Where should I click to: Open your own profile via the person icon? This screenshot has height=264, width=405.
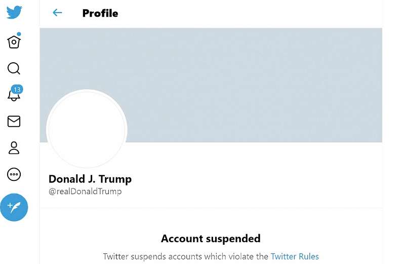pos(14,148)
